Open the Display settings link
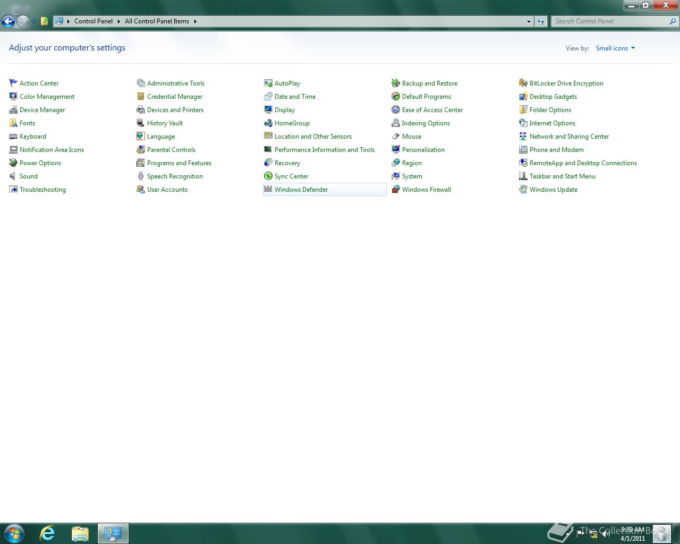The width and height of the screenshot is (680, 544). click(285, 110)
